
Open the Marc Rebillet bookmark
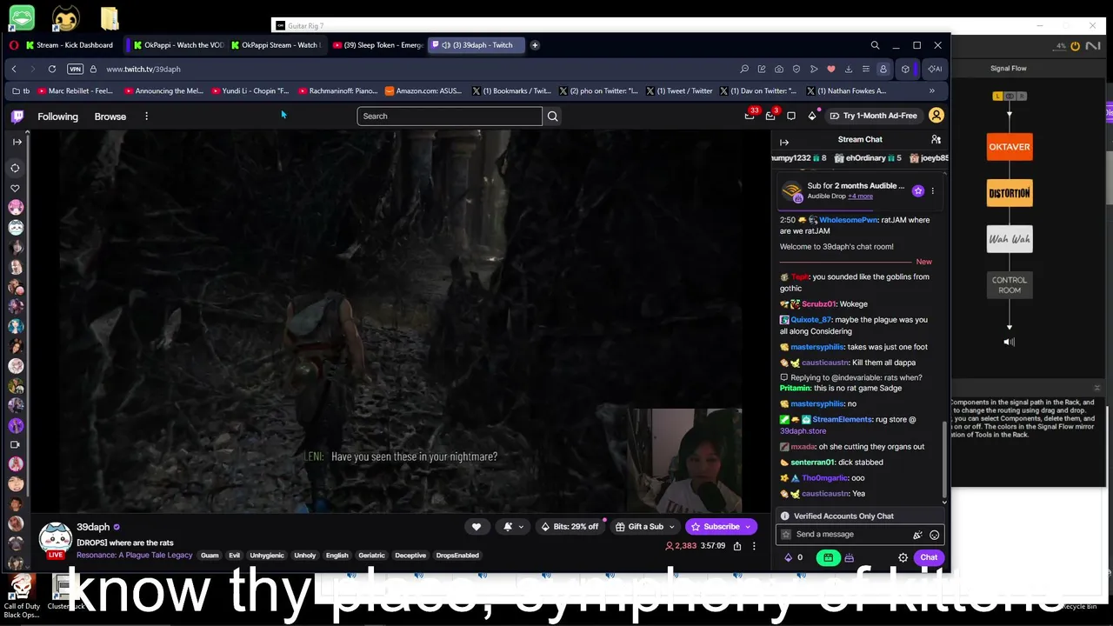point(75,90)
